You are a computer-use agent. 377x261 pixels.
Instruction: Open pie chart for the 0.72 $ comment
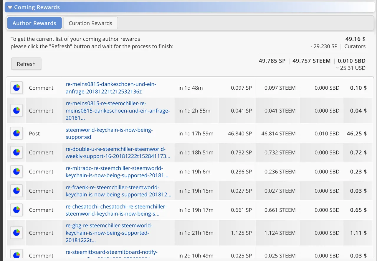click(16, 152)
